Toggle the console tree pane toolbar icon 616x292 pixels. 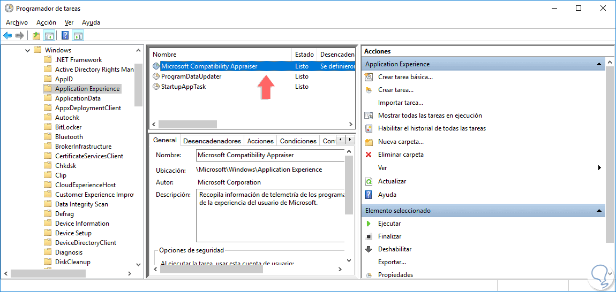[49, 36]
